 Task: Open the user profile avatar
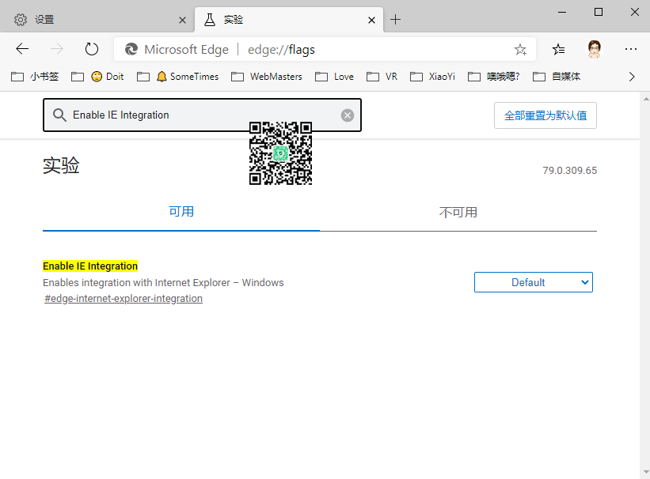click(x=595, y=49)
